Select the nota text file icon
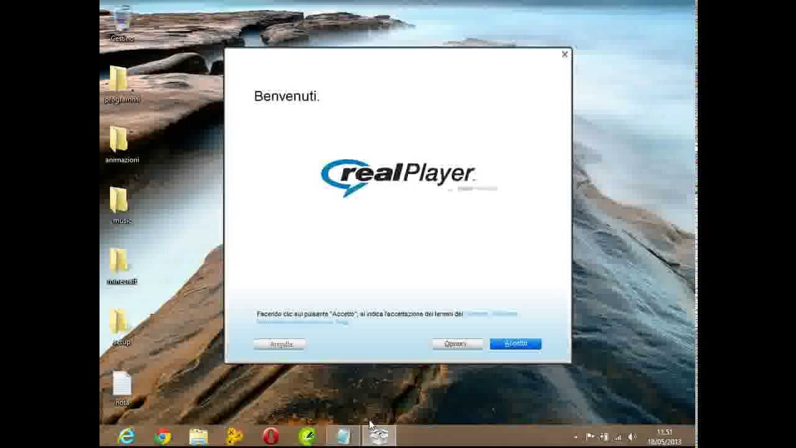 pos(122,389)
